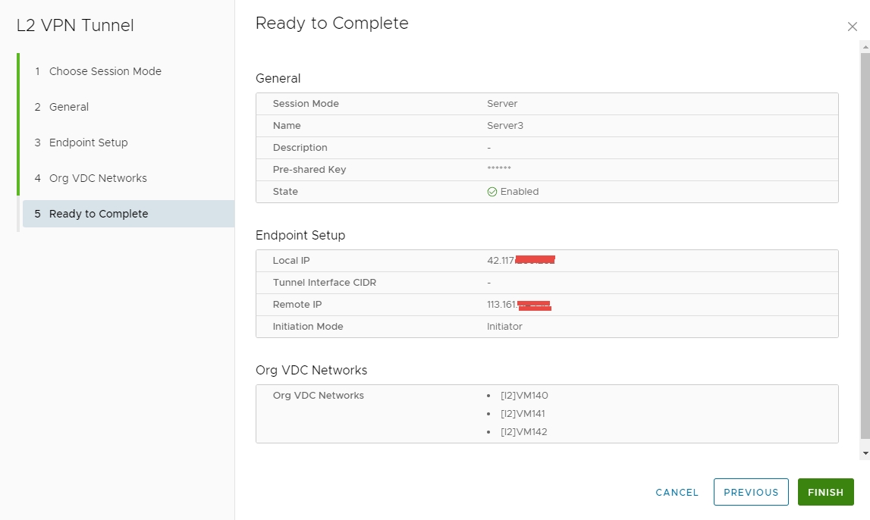Select the [l2]VM141 network entry
Screen dimensions: 870x520
[523, 414]
